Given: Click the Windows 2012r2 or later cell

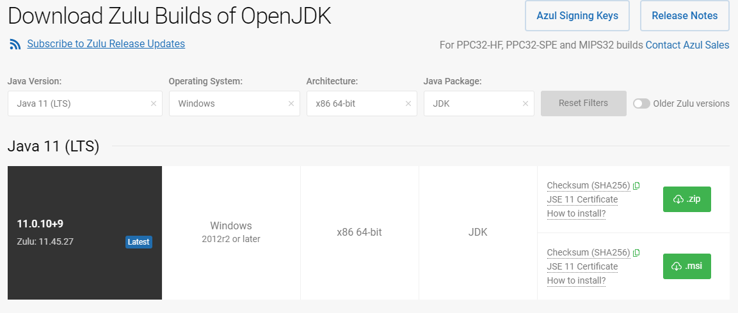Looking at the screenshot, I should pos(231,232).
